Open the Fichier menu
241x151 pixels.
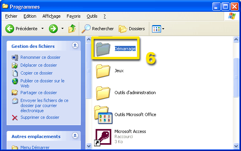tap(11, 16)
